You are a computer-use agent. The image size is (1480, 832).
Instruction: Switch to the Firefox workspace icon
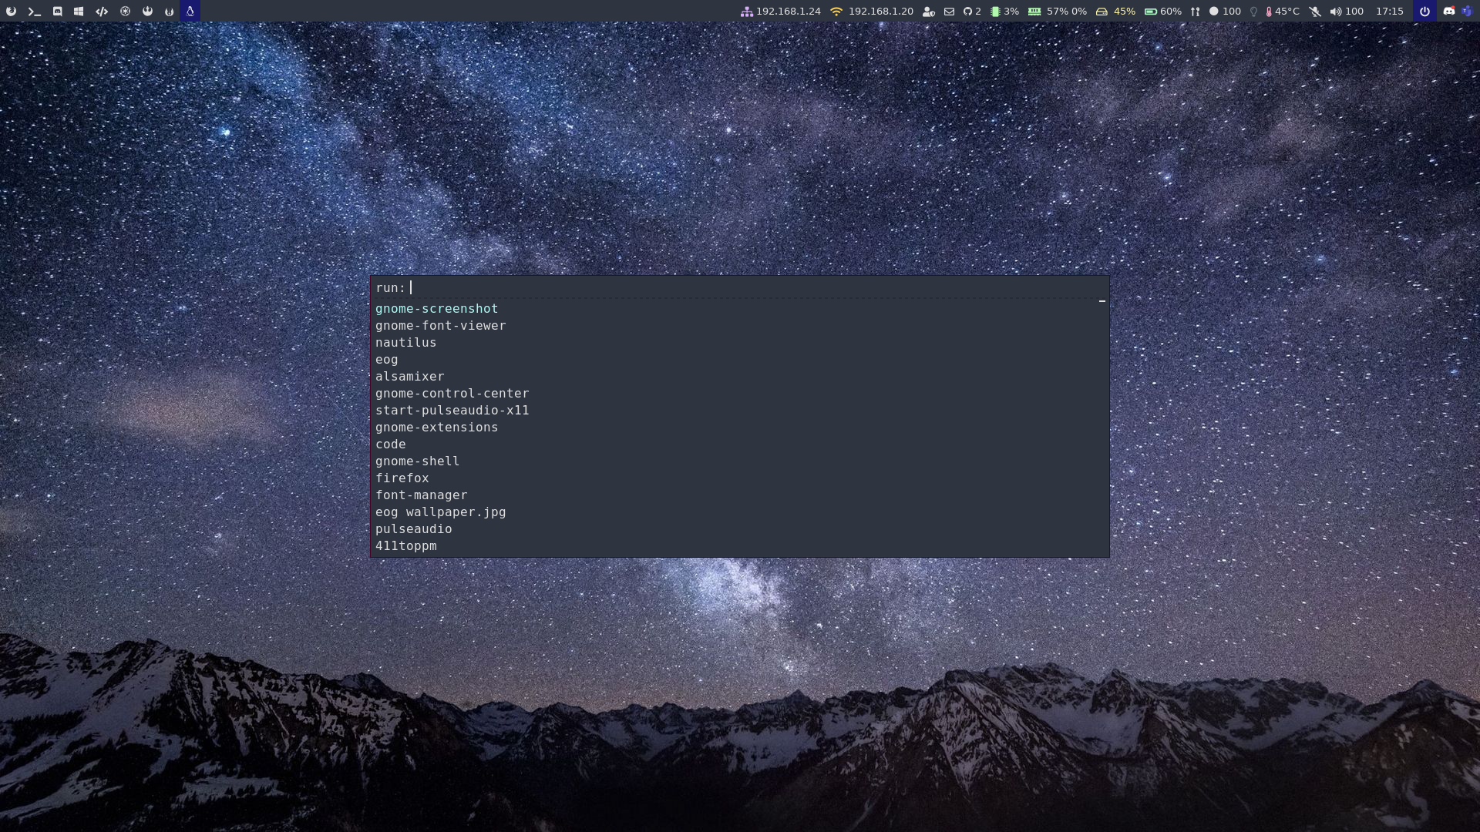click(11, 11)
